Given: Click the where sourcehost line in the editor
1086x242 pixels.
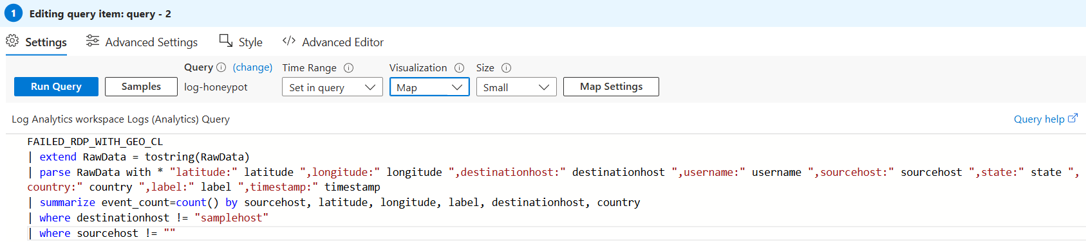Looking at the screenshot, I should click(x=102, y=234).
